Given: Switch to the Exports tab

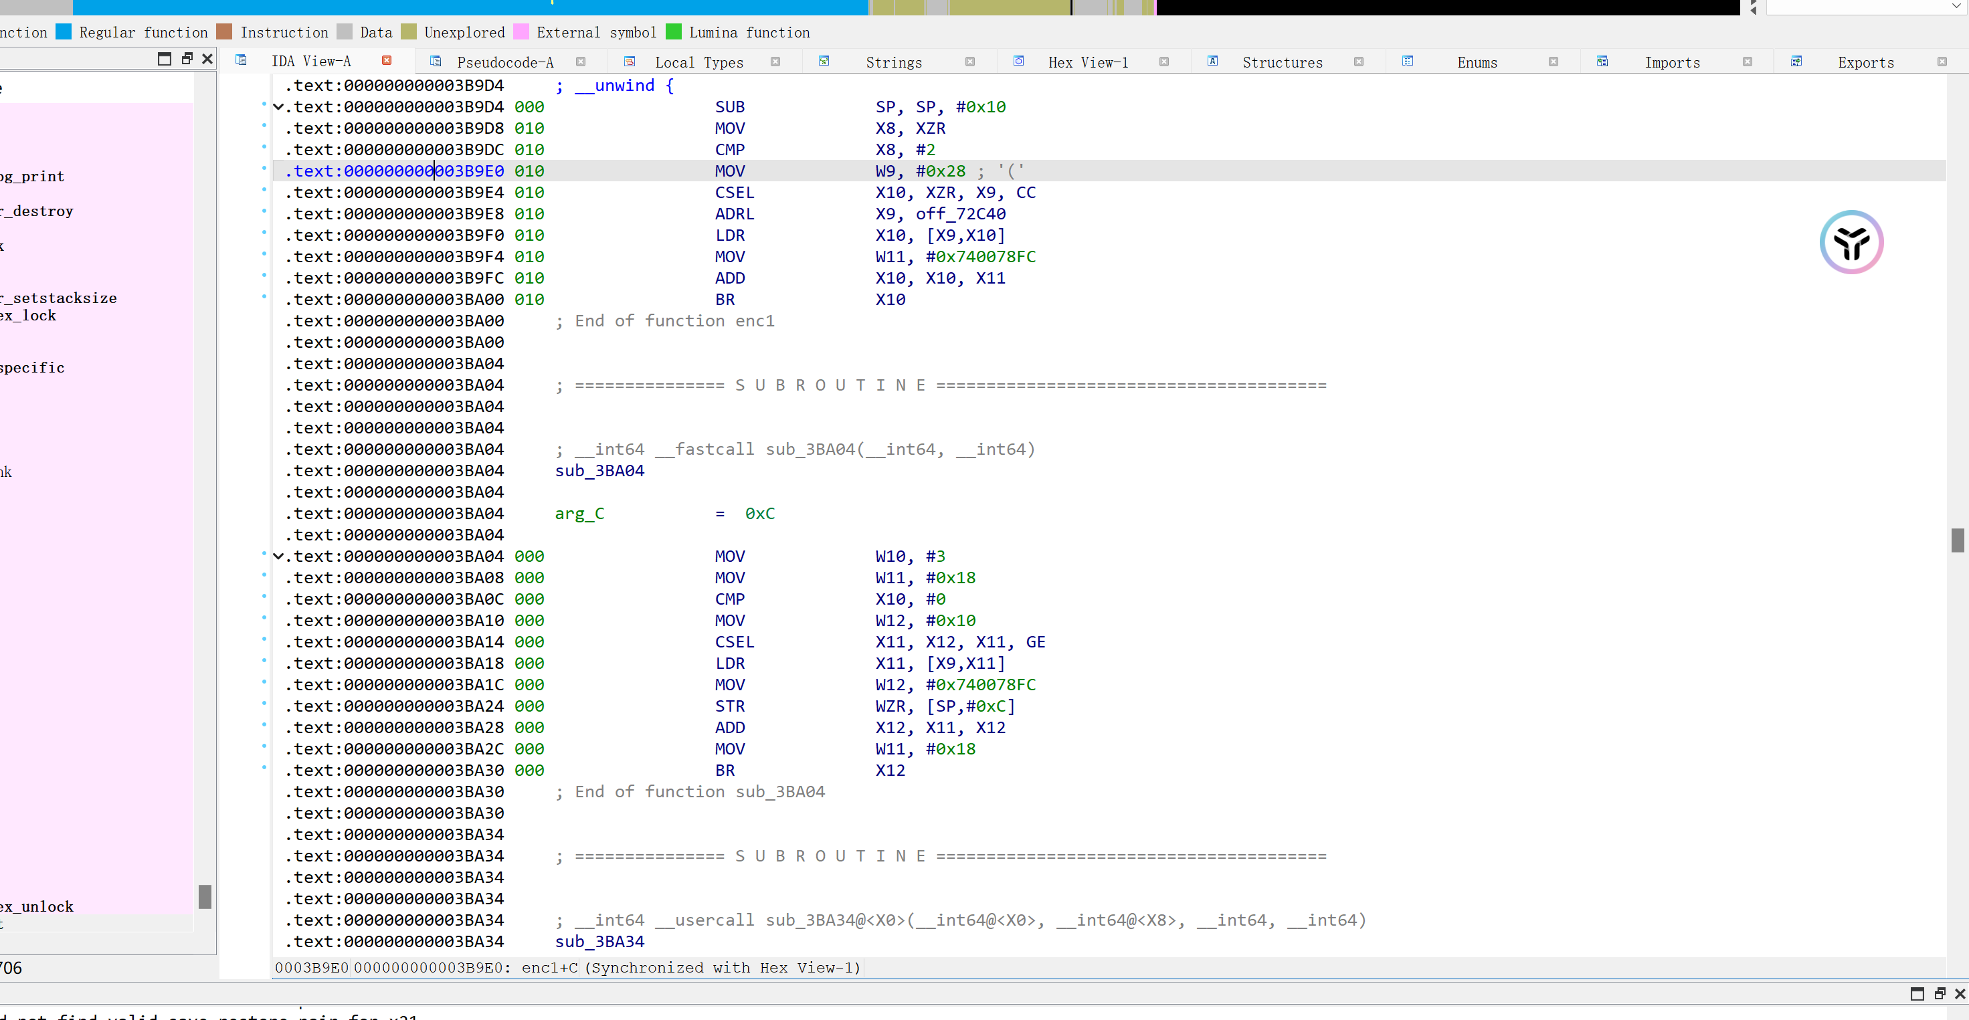Looking at the screenshot, I should coord(1865,63).
